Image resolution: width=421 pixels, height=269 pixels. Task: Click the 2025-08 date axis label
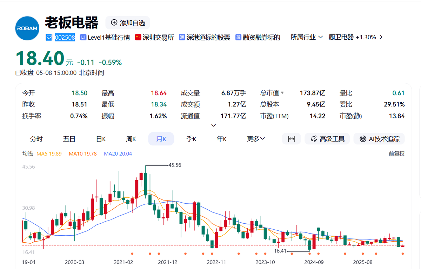pyautogui.click(x=362, y=262)
